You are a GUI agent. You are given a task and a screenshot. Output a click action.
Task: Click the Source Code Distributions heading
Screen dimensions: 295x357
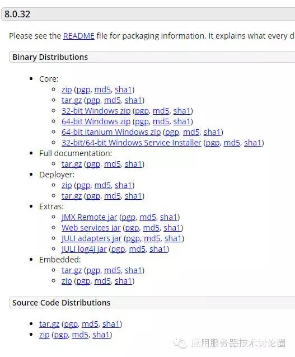tap(61, 303)
